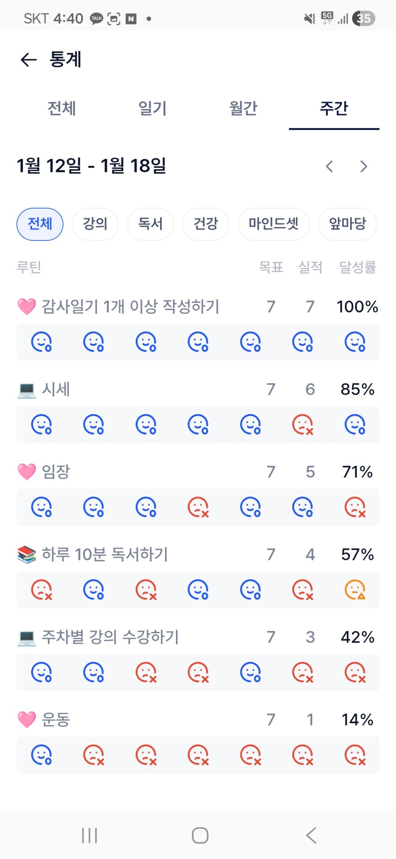Switch to the 일기 tab
This screenshot has width=396, height=859.
(x=152, y=108)
